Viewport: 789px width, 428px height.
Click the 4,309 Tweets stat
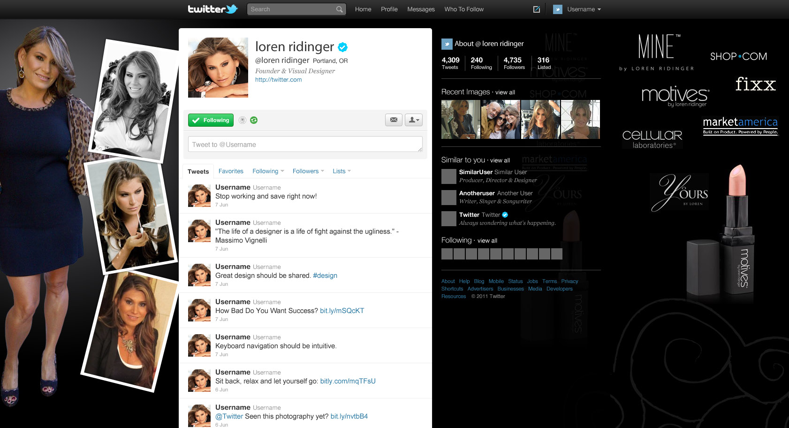tap(450, 63)
